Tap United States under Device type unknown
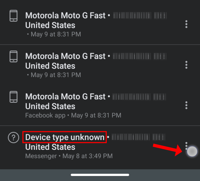The image size is (200, 181). tap(50, 147)
